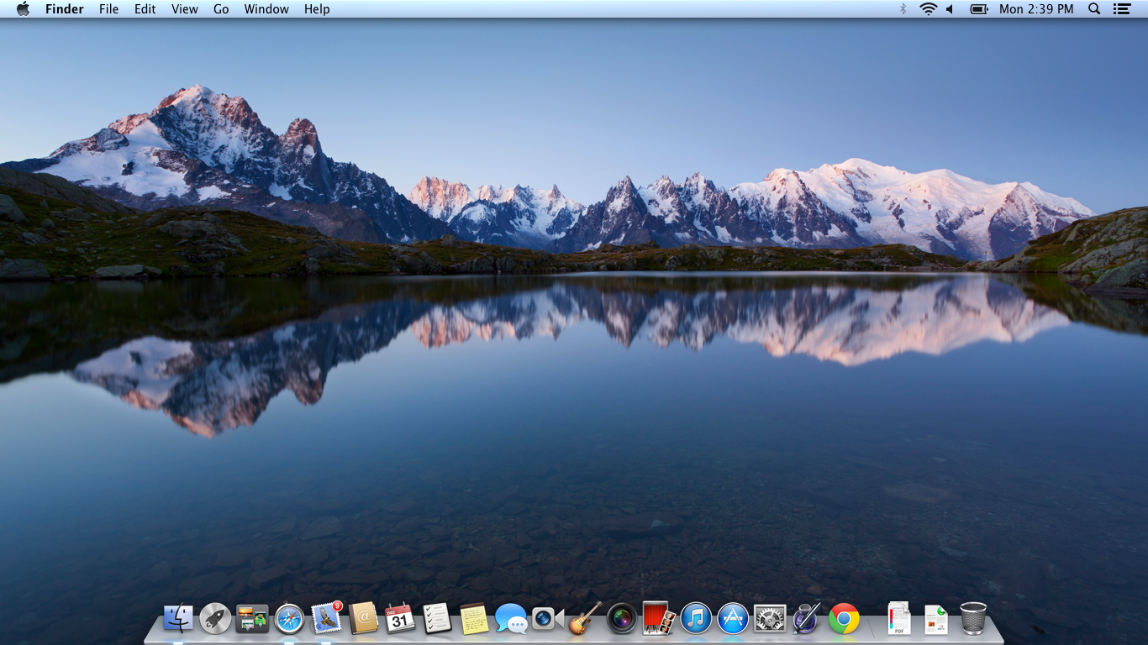Open Mail with unread badge
This screenshot has width=1148, height=645.
326,619
